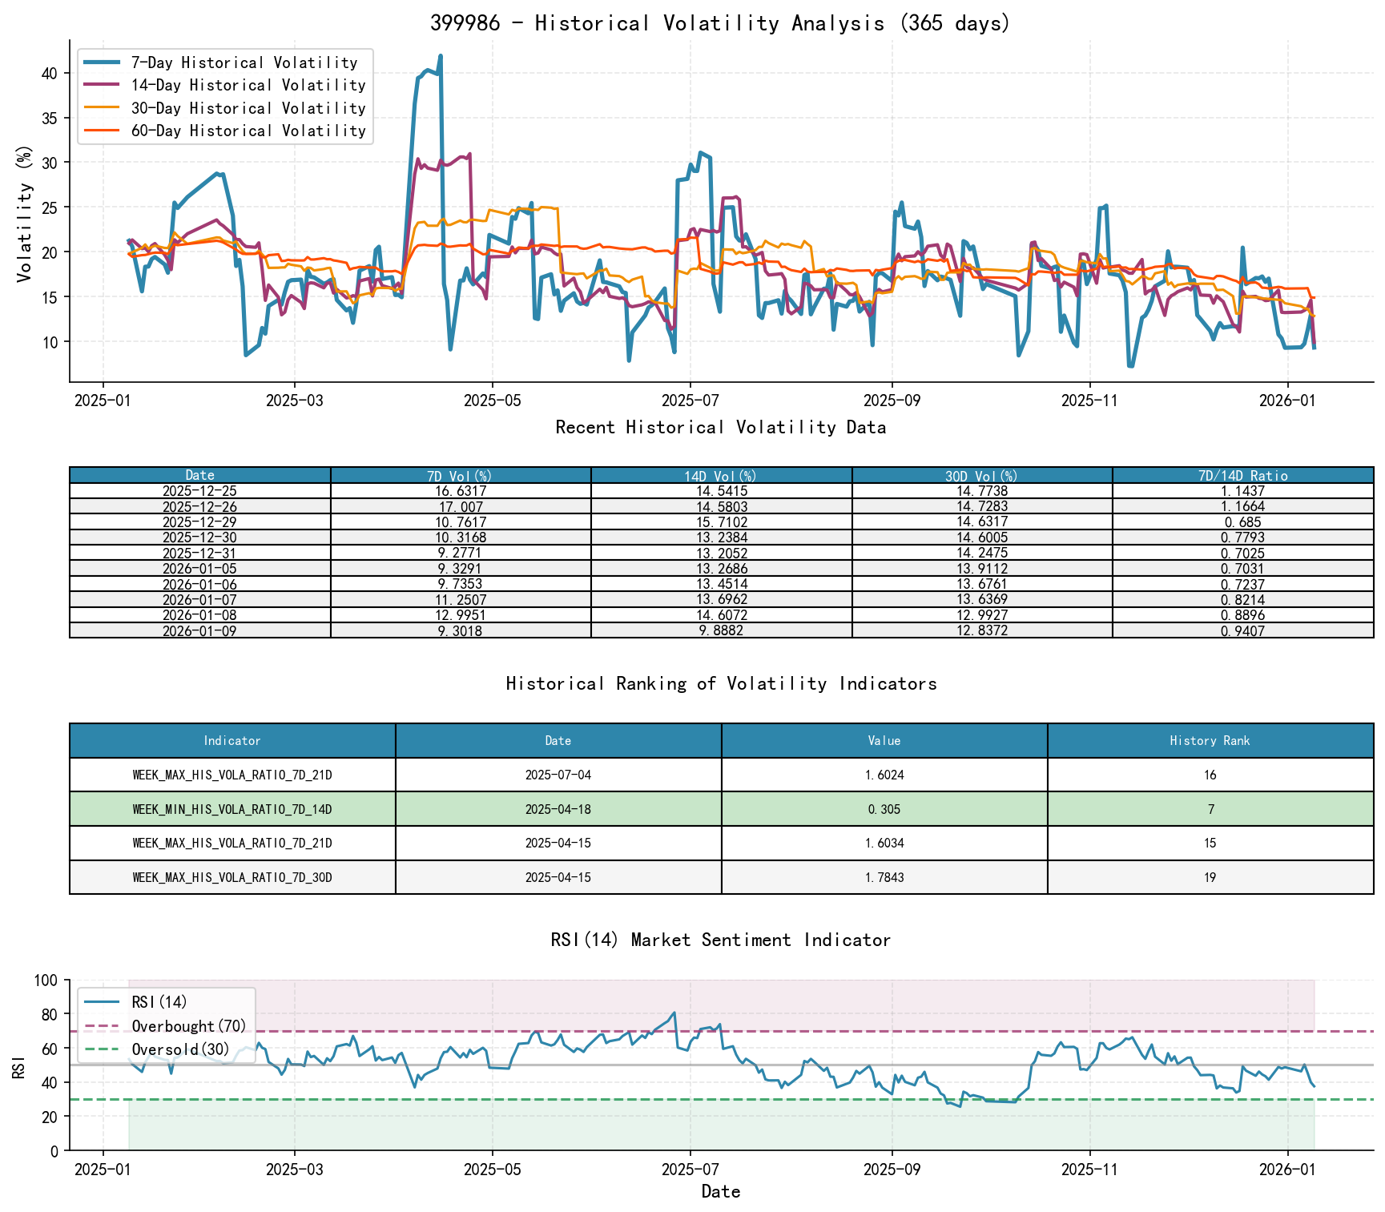
Task: Click the volatility peak near 2025-04
Action: (441, 56)
